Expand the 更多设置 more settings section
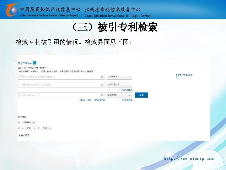This screenshot has width=226, height=170. click(24, 135)
